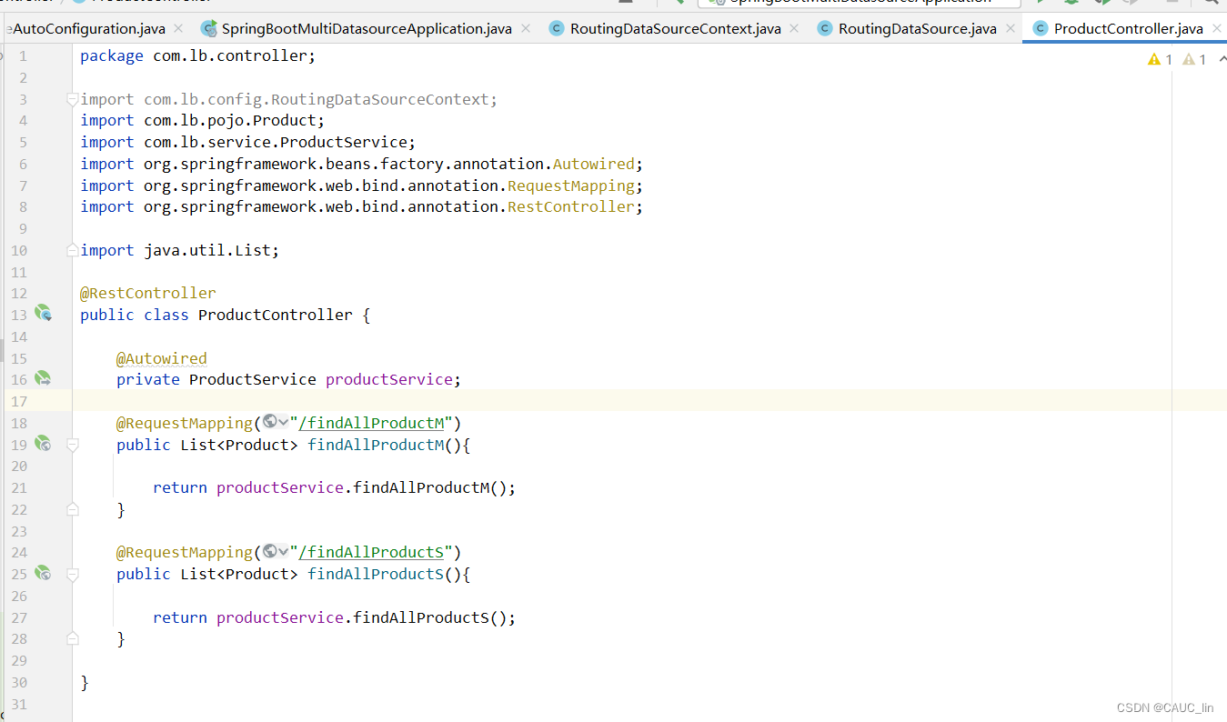The height and width of the screenshot is (722, 1227).
Task: Fold the findAllProductS method at line 25
Action: pos(73,574)
